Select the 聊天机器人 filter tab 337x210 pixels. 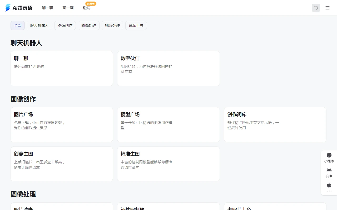click(39, 25)
